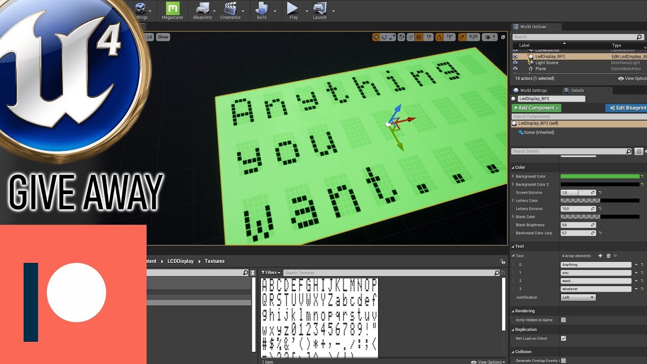Screen dimensions: 647x364
Task: Maximize or restore the viewport
Action: pos(503,37)
